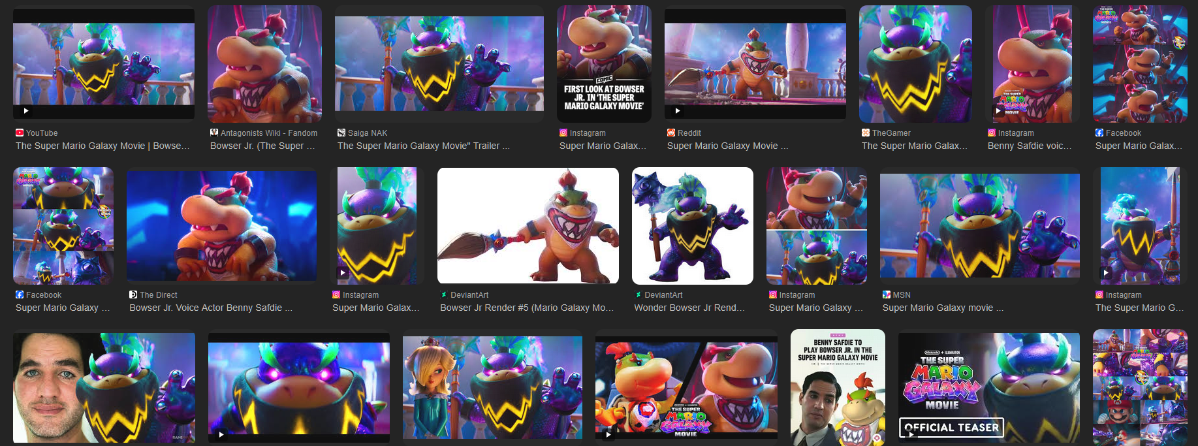Click the 'Reddit' source name

(689, 133)
